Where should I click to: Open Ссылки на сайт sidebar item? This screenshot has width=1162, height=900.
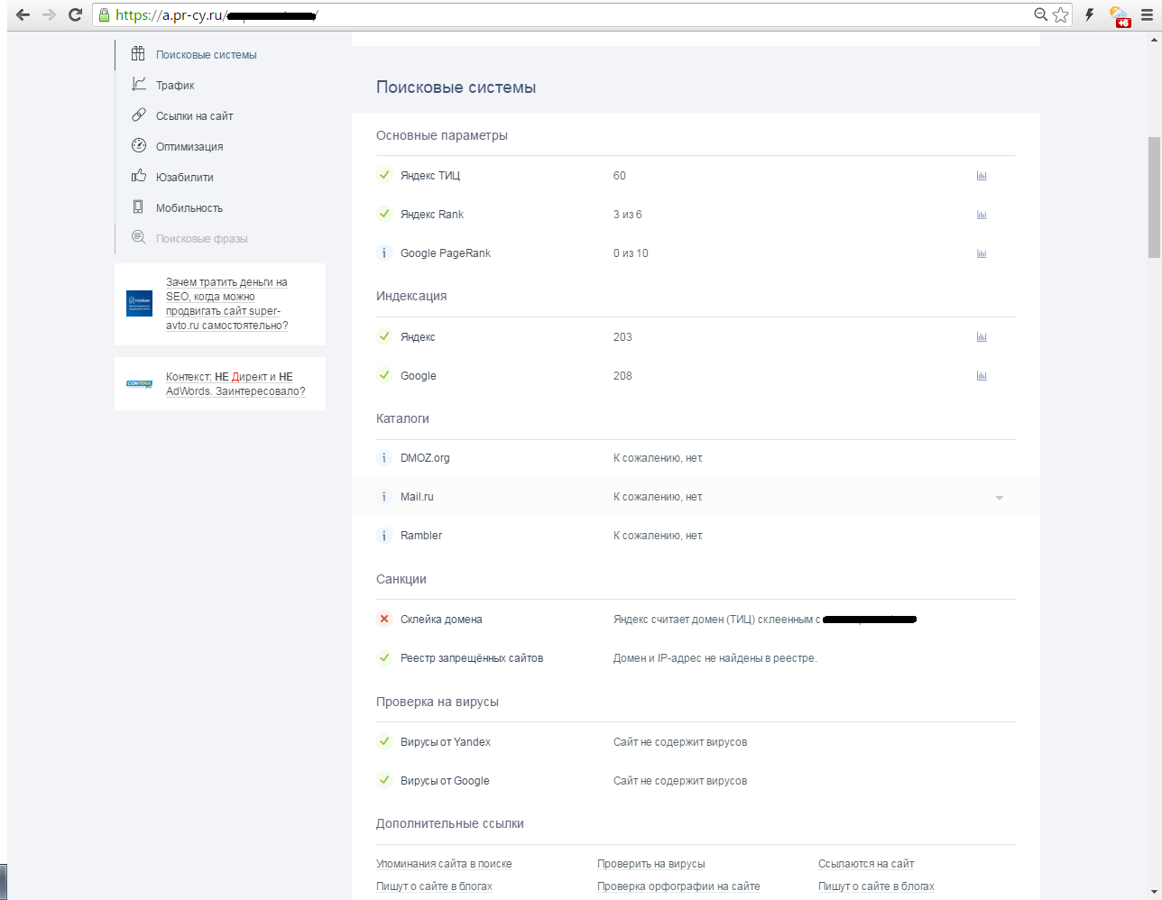point(194,116)
